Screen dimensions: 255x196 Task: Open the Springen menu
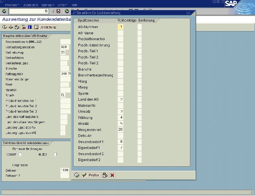coord(48,5)
